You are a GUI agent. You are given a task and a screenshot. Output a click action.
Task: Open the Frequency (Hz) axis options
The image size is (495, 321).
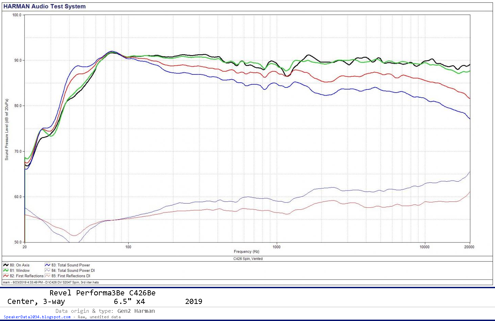[246, 251]
